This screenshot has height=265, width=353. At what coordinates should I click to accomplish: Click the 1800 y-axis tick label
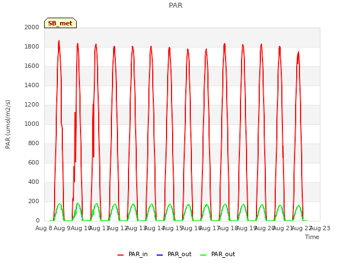click(32, 46)
